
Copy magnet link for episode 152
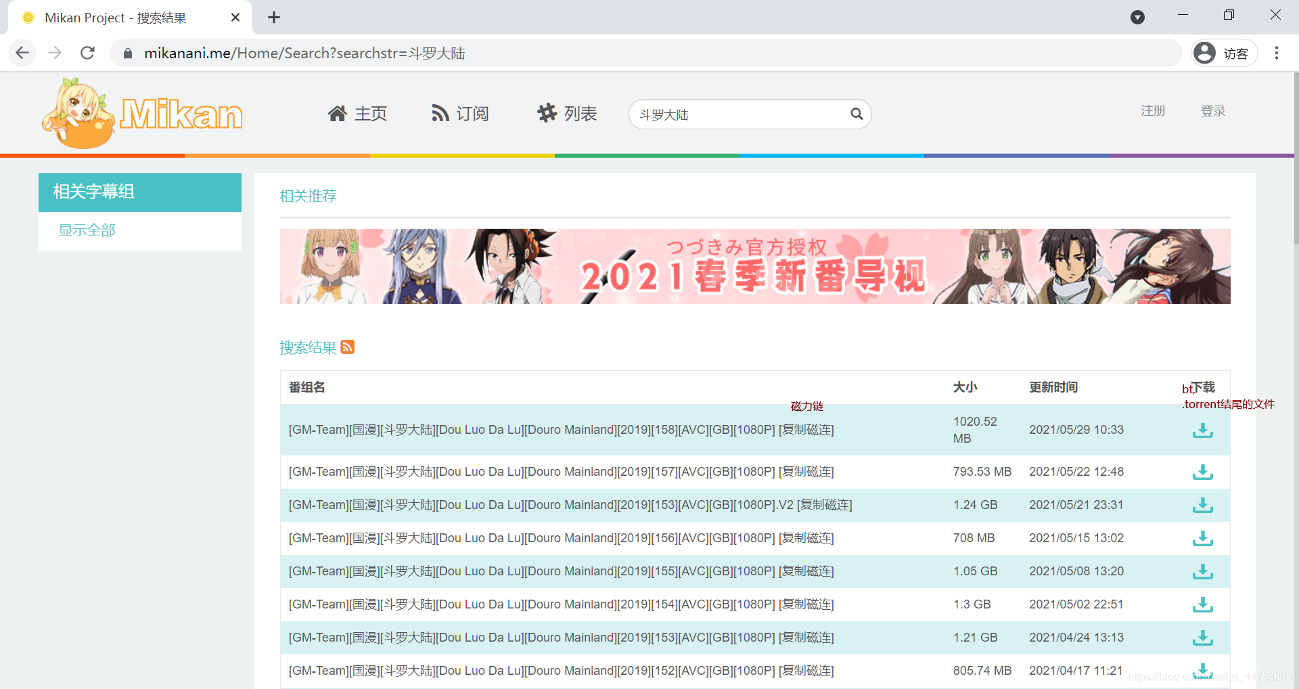(806, 671)
